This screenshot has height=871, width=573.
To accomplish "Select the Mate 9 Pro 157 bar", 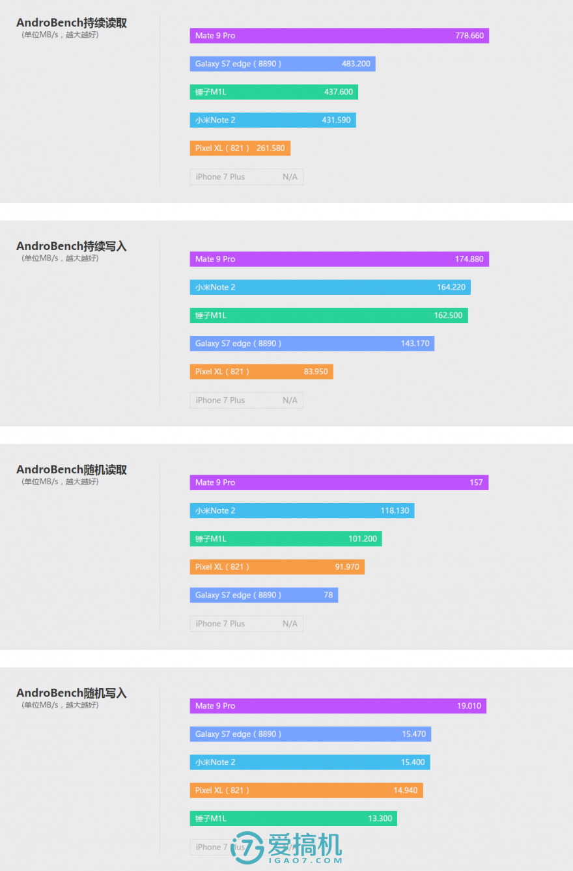I will pos(339,482).
